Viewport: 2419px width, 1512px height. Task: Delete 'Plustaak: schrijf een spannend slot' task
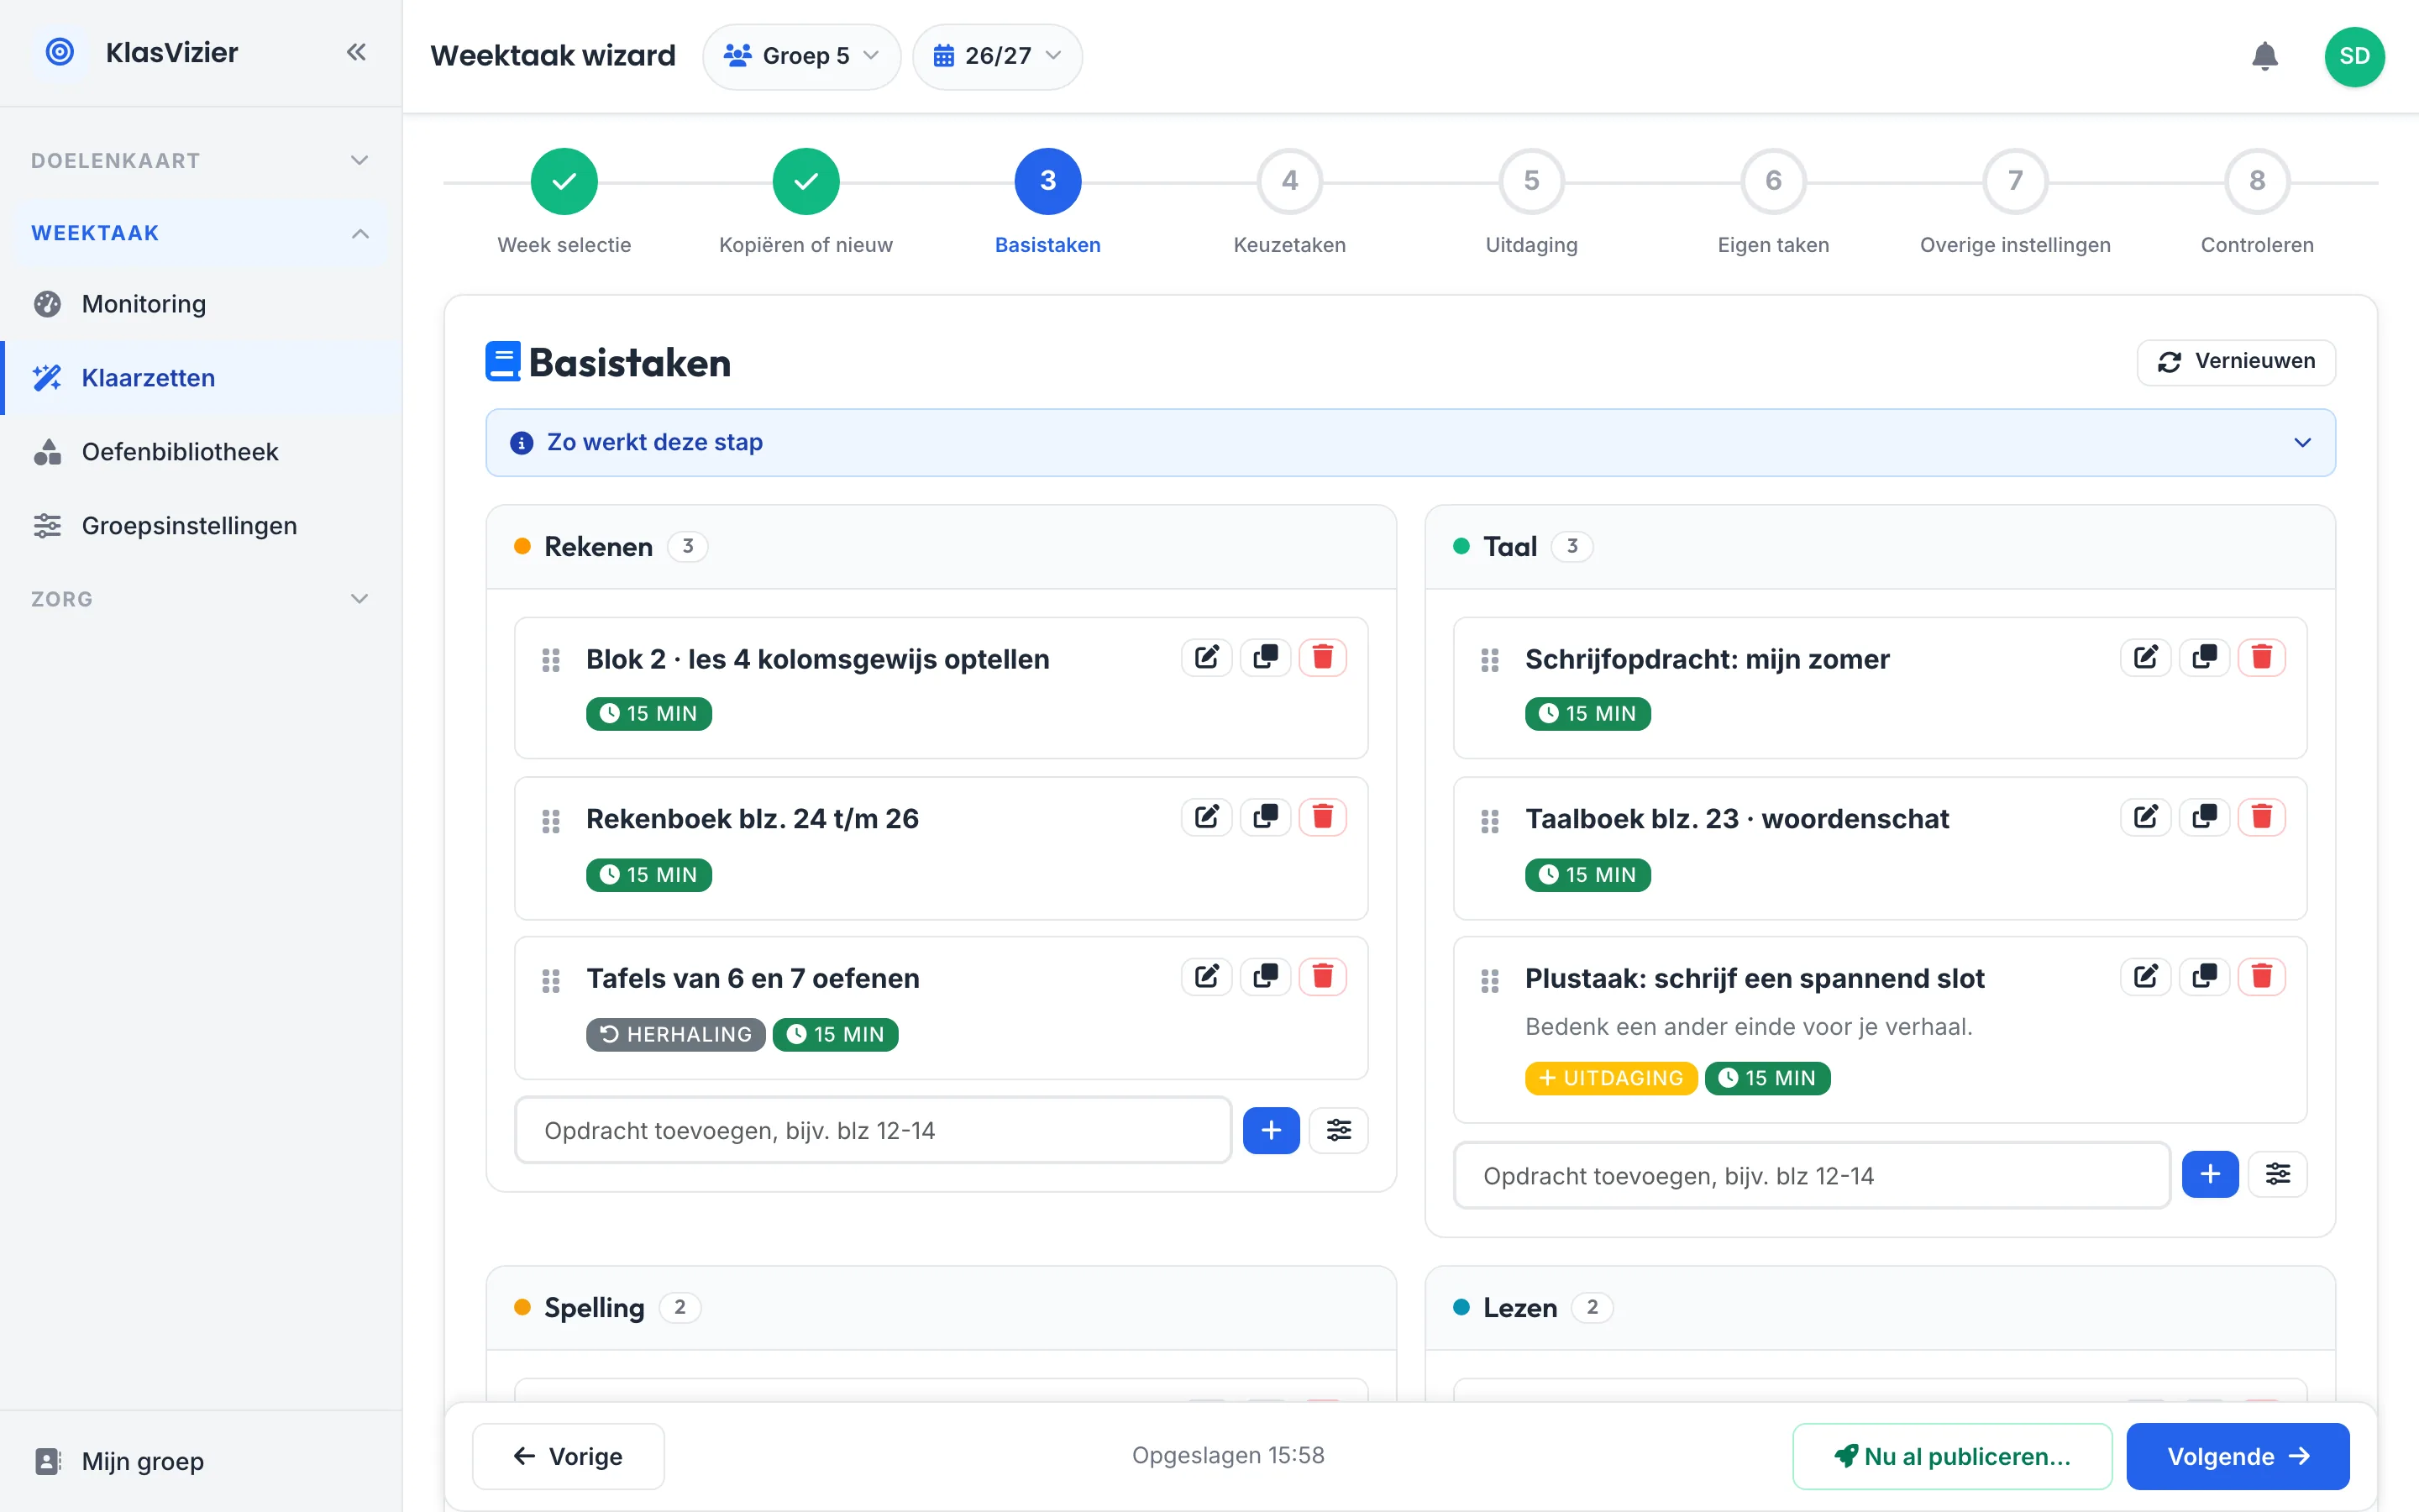point(2261,976)
